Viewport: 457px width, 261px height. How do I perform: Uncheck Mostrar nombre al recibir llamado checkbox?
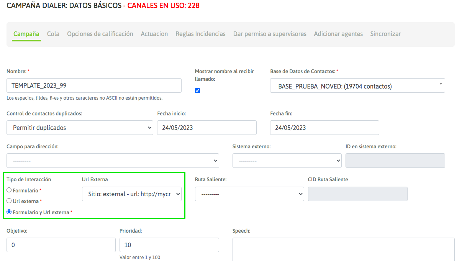click(197, 91)
